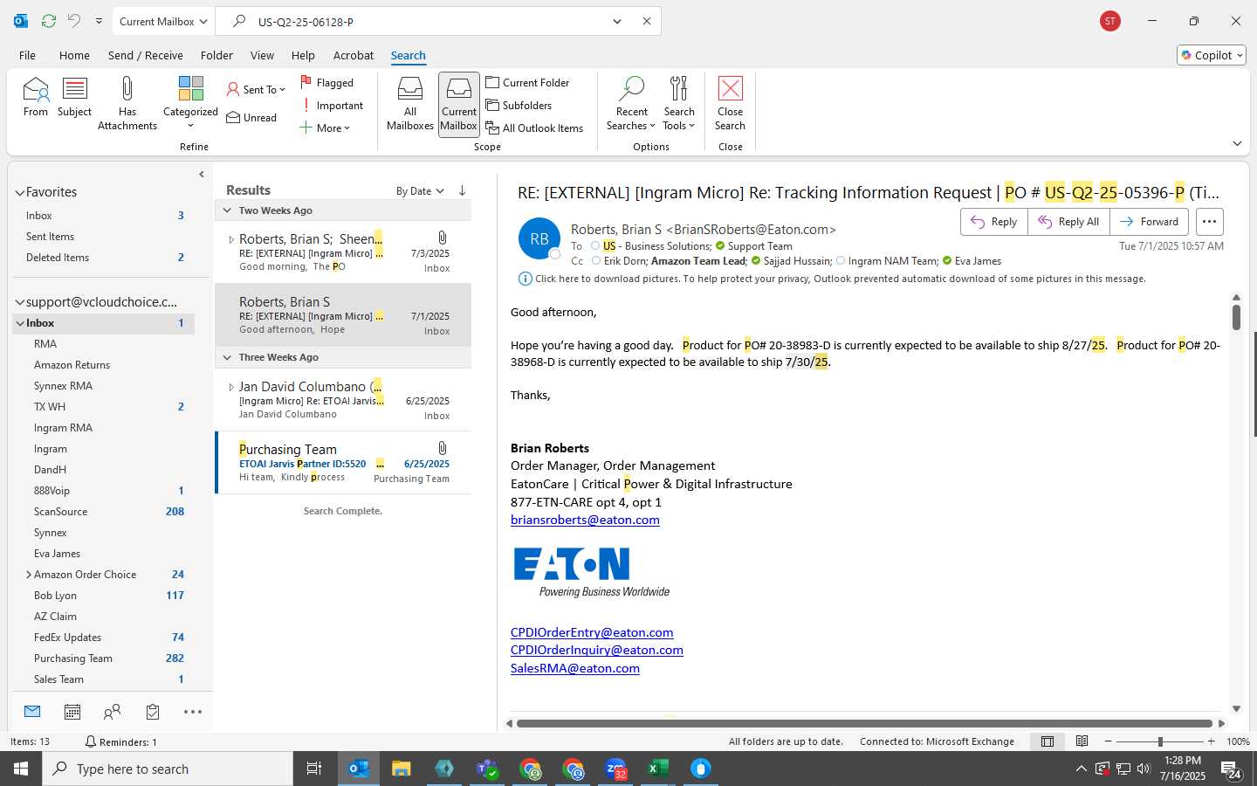Change By Date sort option
1257x786 pixels.
coord(420,190)
